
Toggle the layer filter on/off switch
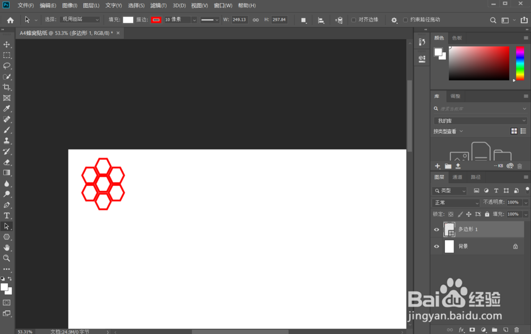527,190
